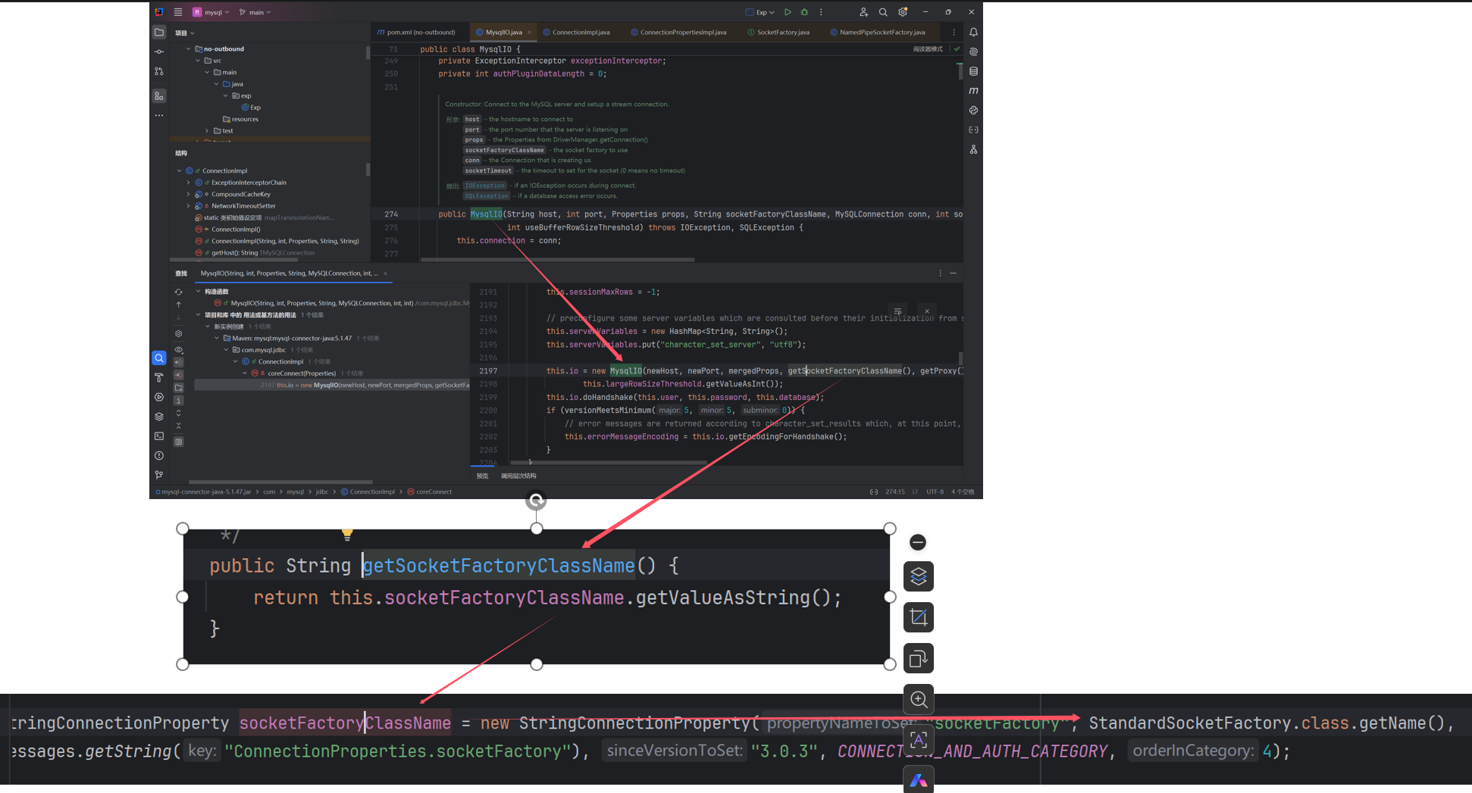Click the zoom-in magnifier on image toolbar
The height and width of the screenshot is (793, 1472).
coord(918,699)
